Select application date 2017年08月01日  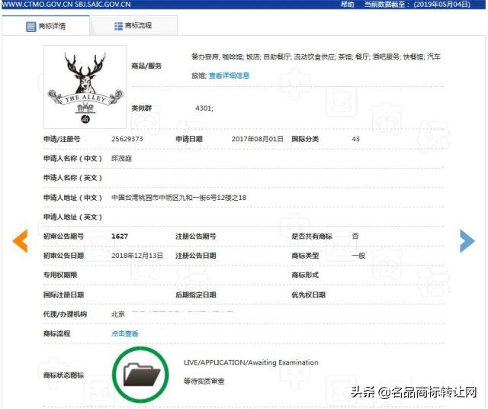coord(258,139)
